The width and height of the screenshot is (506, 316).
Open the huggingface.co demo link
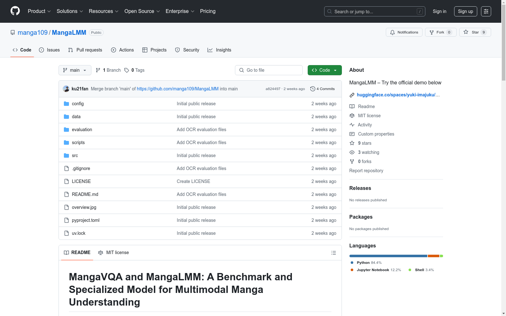coord(398,95)
